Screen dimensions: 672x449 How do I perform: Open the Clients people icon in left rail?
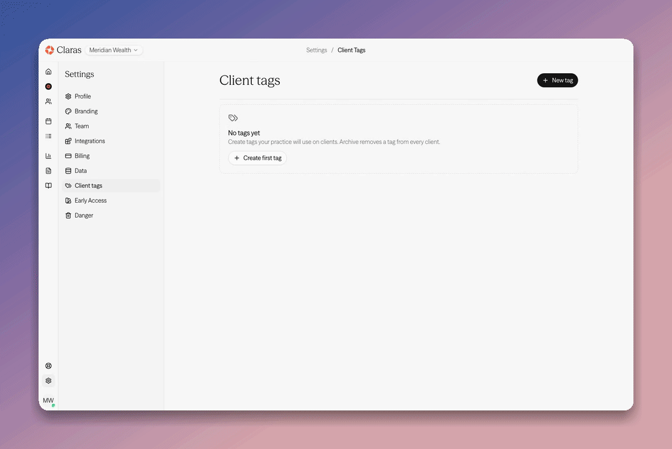pyautogui.click(x=48, y=101)
